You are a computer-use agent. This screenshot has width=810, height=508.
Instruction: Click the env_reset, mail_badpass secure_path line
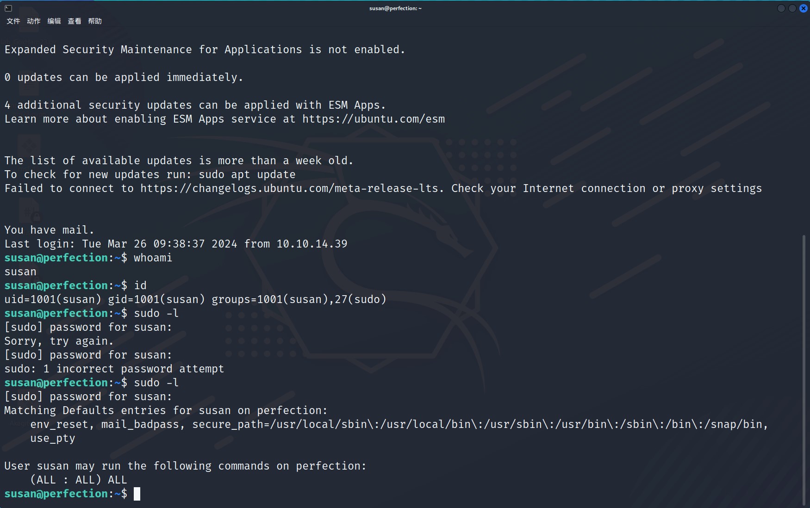[x=399, y=425]
